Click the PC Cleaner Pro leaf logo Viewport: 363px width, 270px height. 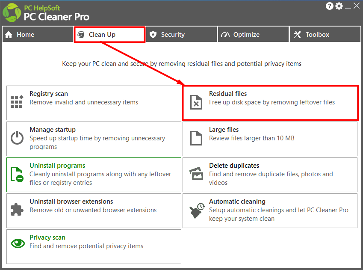12,13
